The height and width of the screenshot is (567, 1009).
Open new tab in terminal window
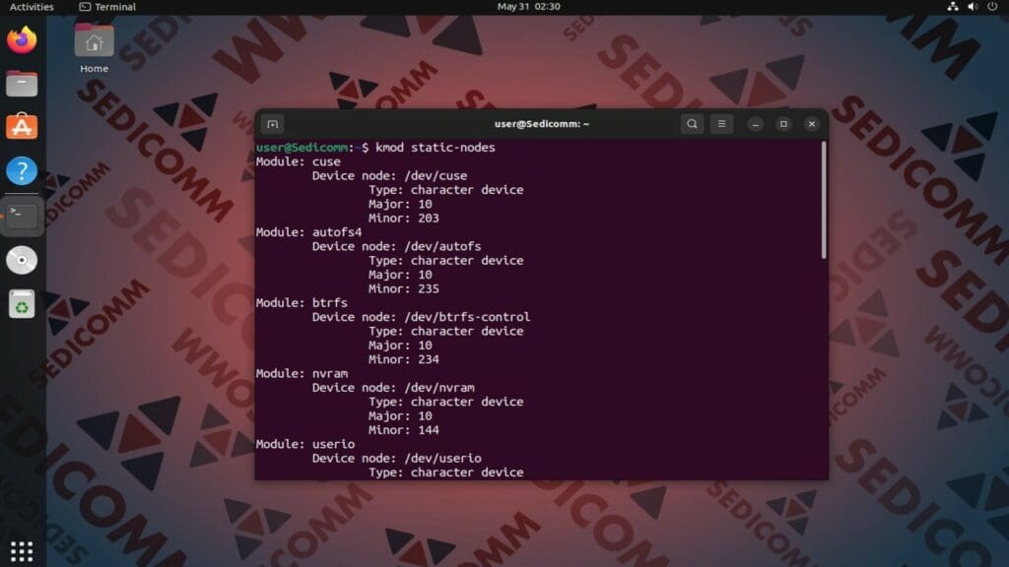pos(272,124)
